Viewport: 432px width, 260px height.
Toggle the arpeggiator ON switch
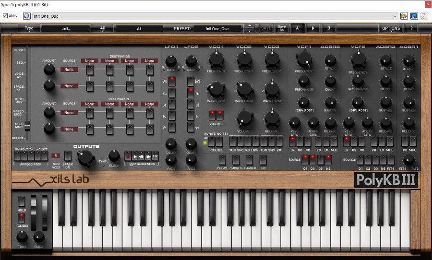pyautogui.click(x=18, y=156)
